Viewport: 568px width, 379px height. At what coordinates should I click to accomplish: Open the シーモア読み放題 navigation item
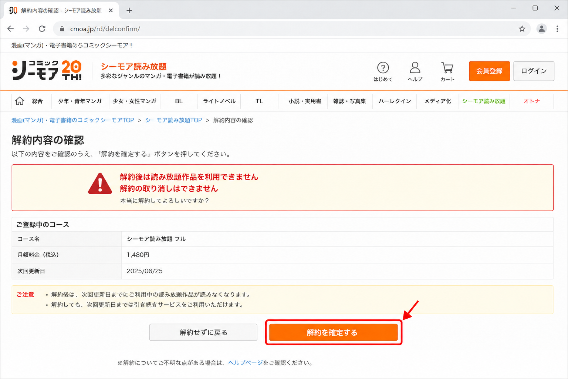pos(484,101)
